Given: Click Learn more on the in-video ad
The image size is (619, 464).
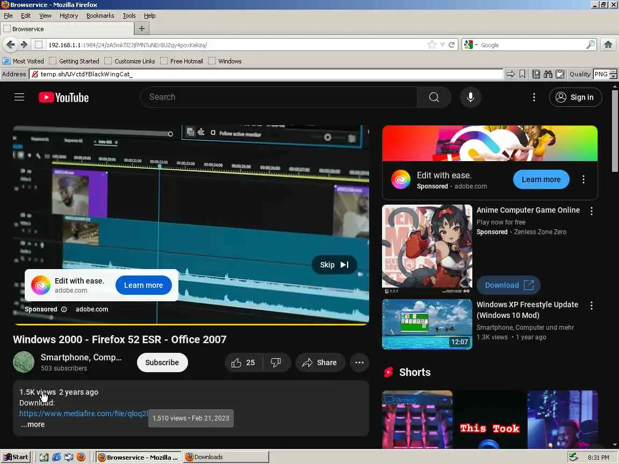Looking at the screenshot, I should pos(143,285).
